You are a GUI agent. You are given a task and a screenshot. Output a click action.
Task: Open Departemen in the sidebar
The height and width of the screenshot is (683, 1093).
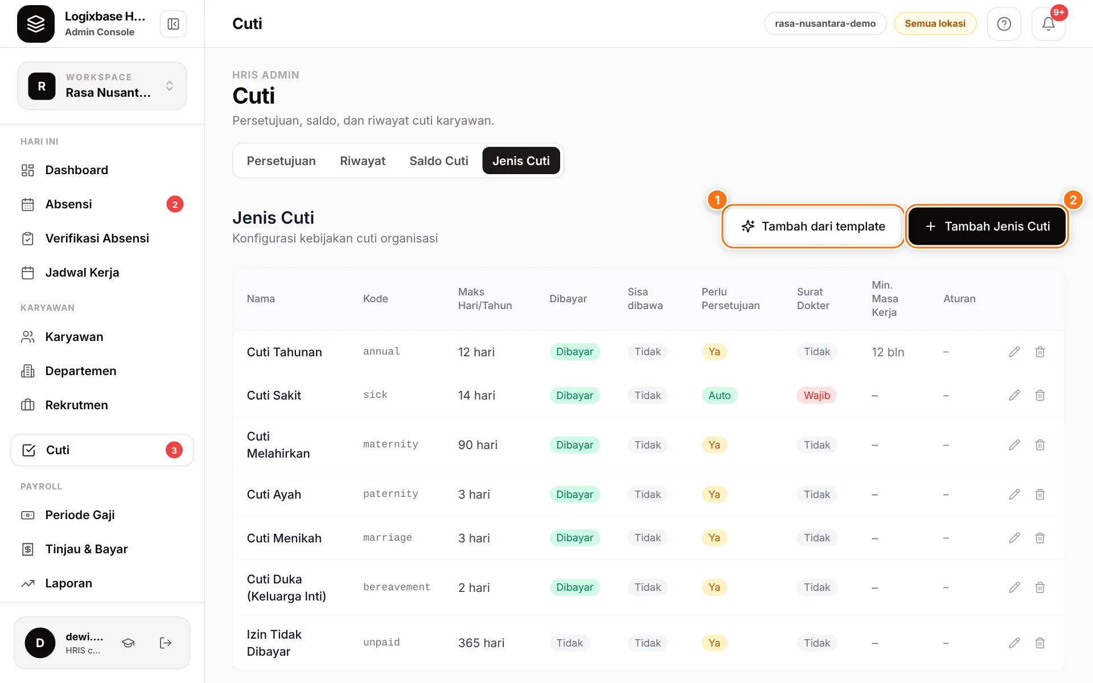102,371
